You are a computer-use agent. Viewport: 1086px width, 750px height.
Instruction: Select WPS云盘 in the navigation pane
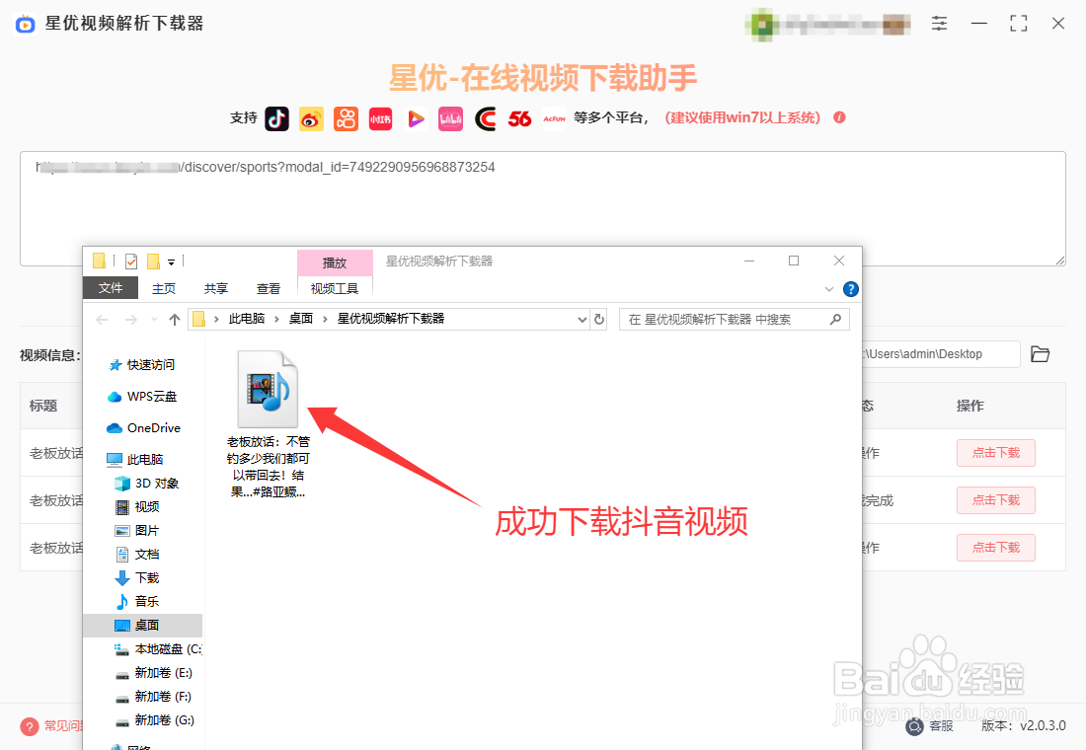(143, 397)
